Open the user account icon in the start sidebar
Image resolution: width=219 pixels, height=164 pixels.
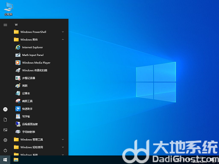pyautogui.click(x=5, y=109)
